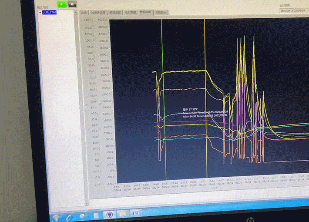Open the red shield app on taskbar
Viewport: 309px width, 222px height.
pyautogui.click(x=109, y=215)
